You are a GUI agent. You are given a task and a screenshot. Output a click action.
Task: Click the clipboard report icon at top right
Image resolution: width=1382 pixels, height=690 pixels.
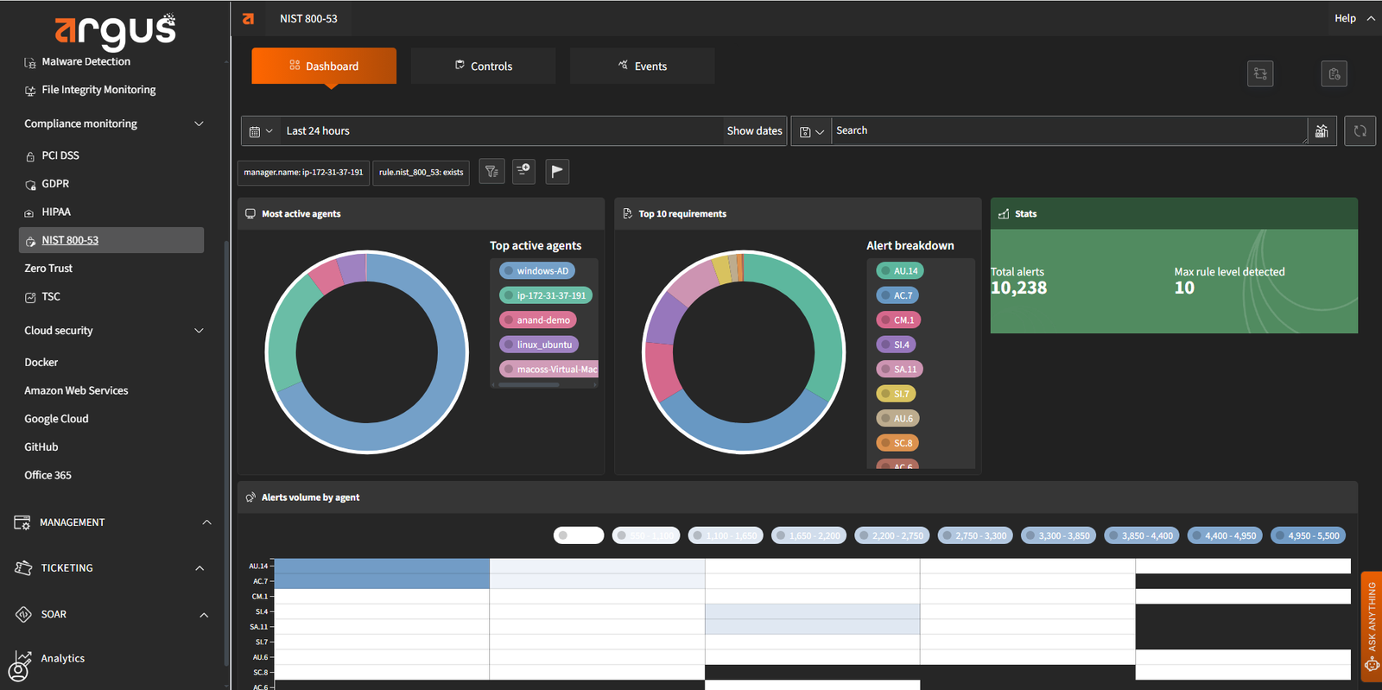(1334, 74)
